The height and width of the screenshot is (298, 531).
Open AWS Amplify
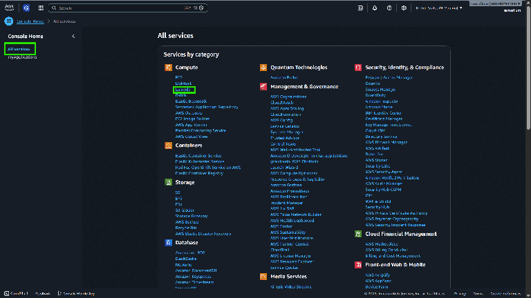click(378, 275)
